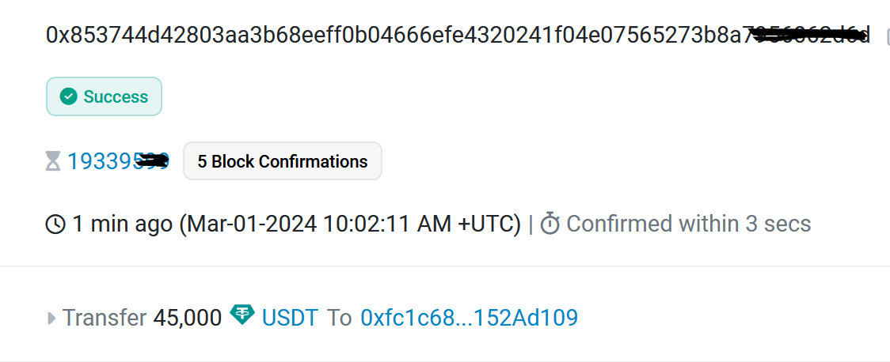Open recipient address 0xfc1c68...152Ad109
Image resolution: width=890 pixels, height=362 pixels.
pyautogui.click(x=469, y=319)
